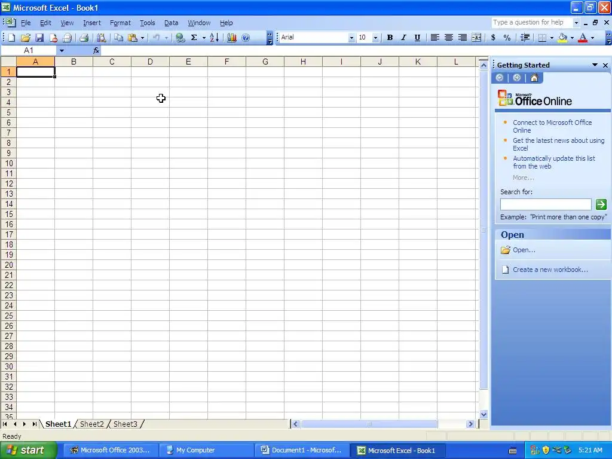Viewport: 612px width, 459px height.
Task: Start search with green arrow button
Action: coord(601,204)
